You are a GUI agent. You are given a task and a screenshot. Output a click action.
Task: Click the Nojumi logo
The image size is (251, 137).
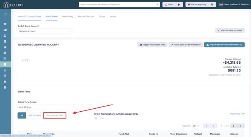[13, 5]
